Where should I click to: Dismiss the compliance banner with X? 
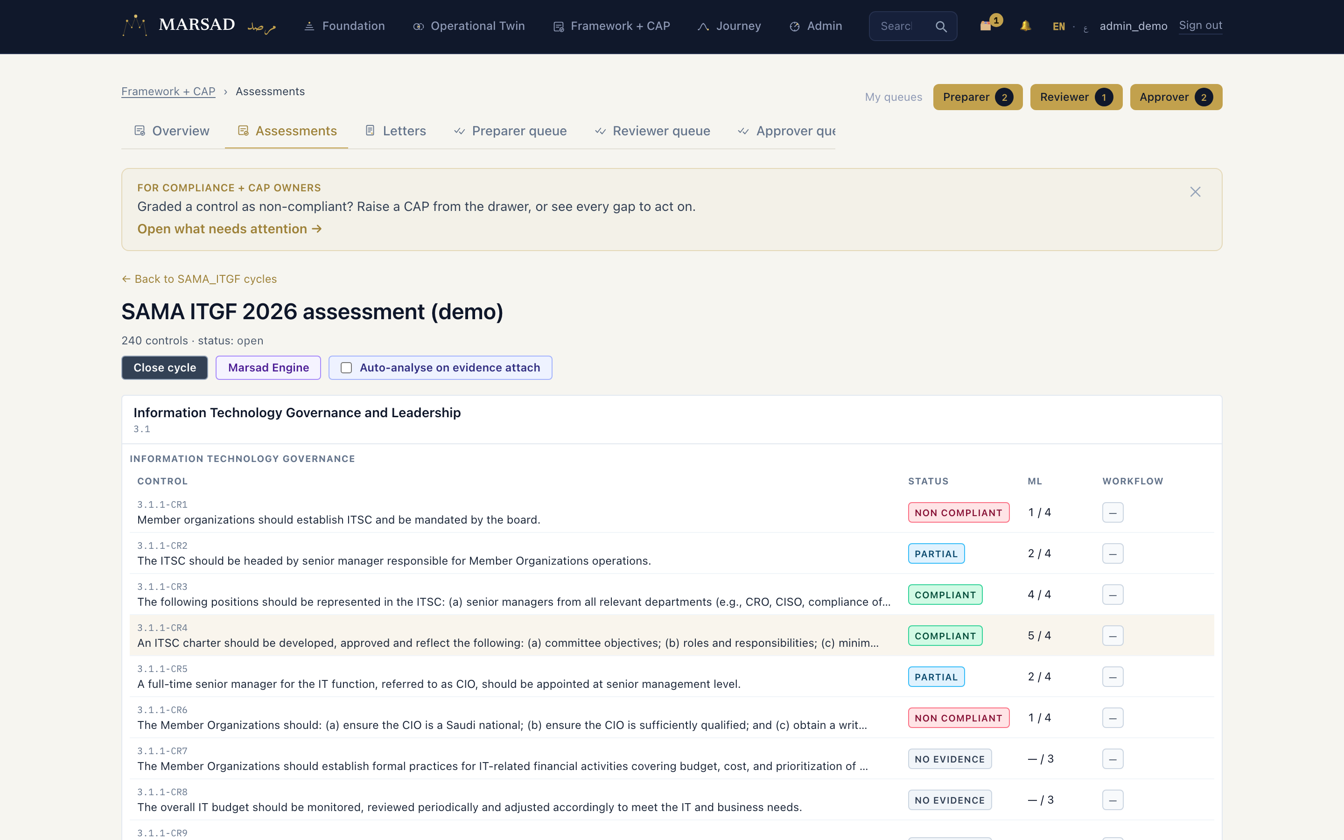click(x=1195, y=192)
